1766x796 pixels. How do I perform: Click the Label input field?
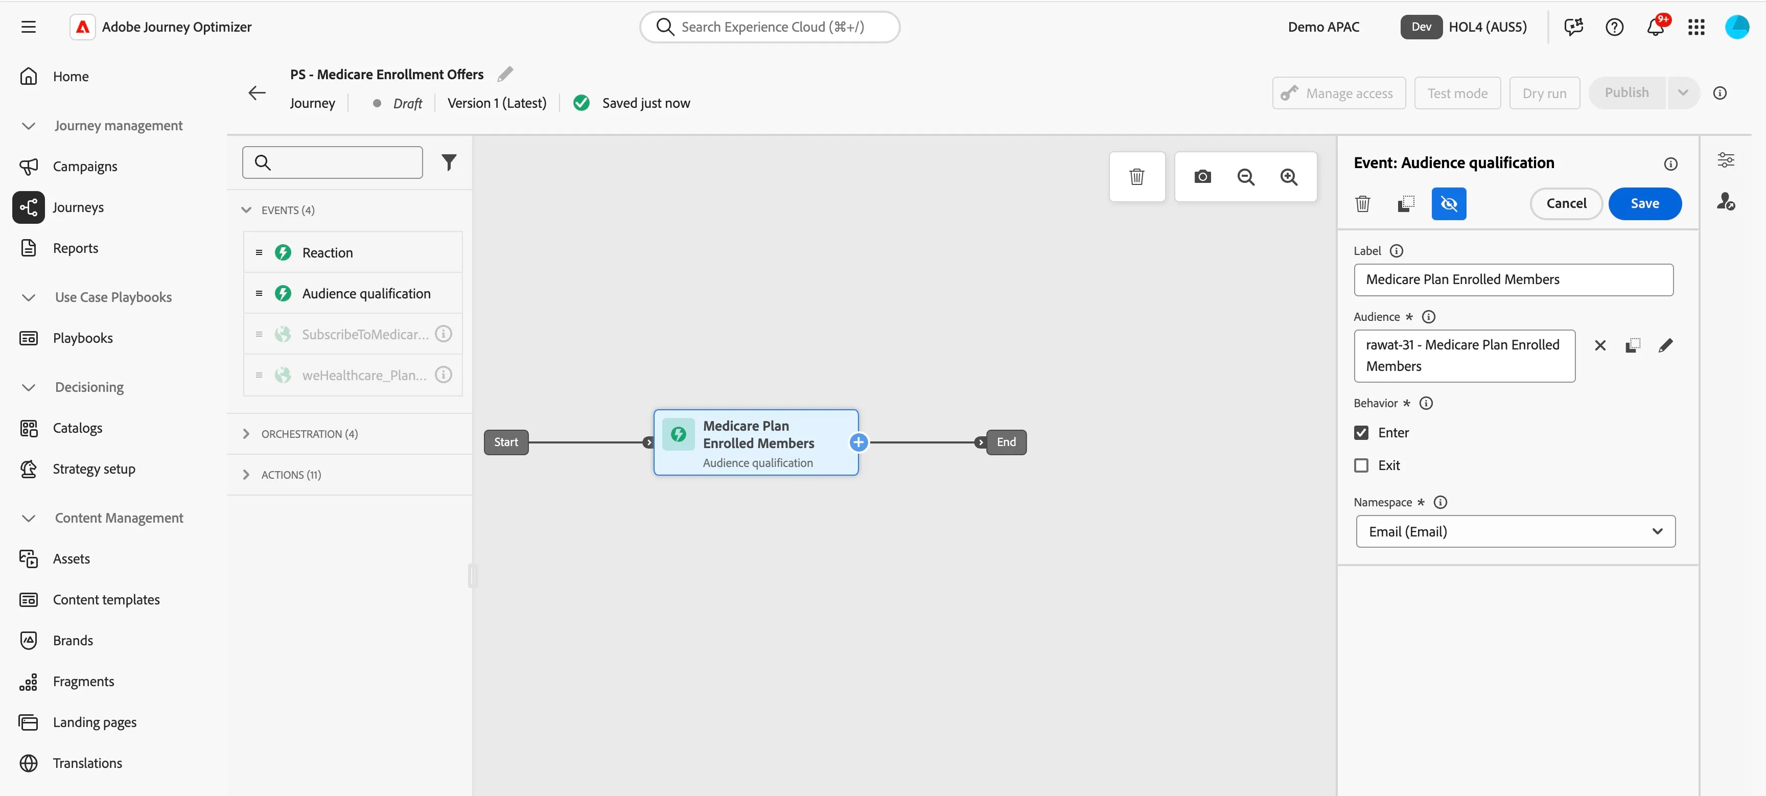[x=1513, y=280]
